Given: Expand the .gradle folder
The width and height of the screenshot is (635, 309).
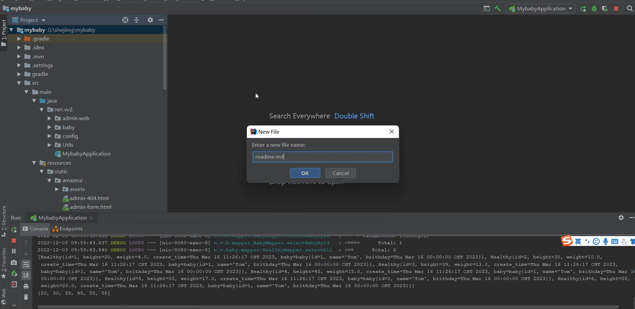Looking at the screenshot, I should point(19,39).
